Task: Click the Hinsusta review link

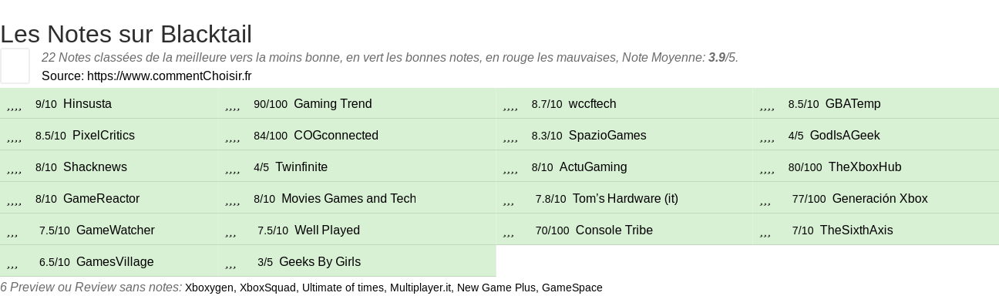Action: coord(87,103)
